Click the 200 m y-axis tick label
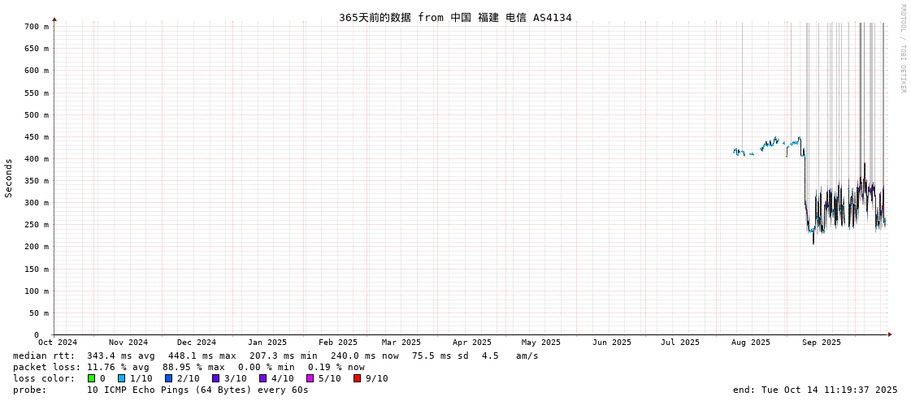 36,247
